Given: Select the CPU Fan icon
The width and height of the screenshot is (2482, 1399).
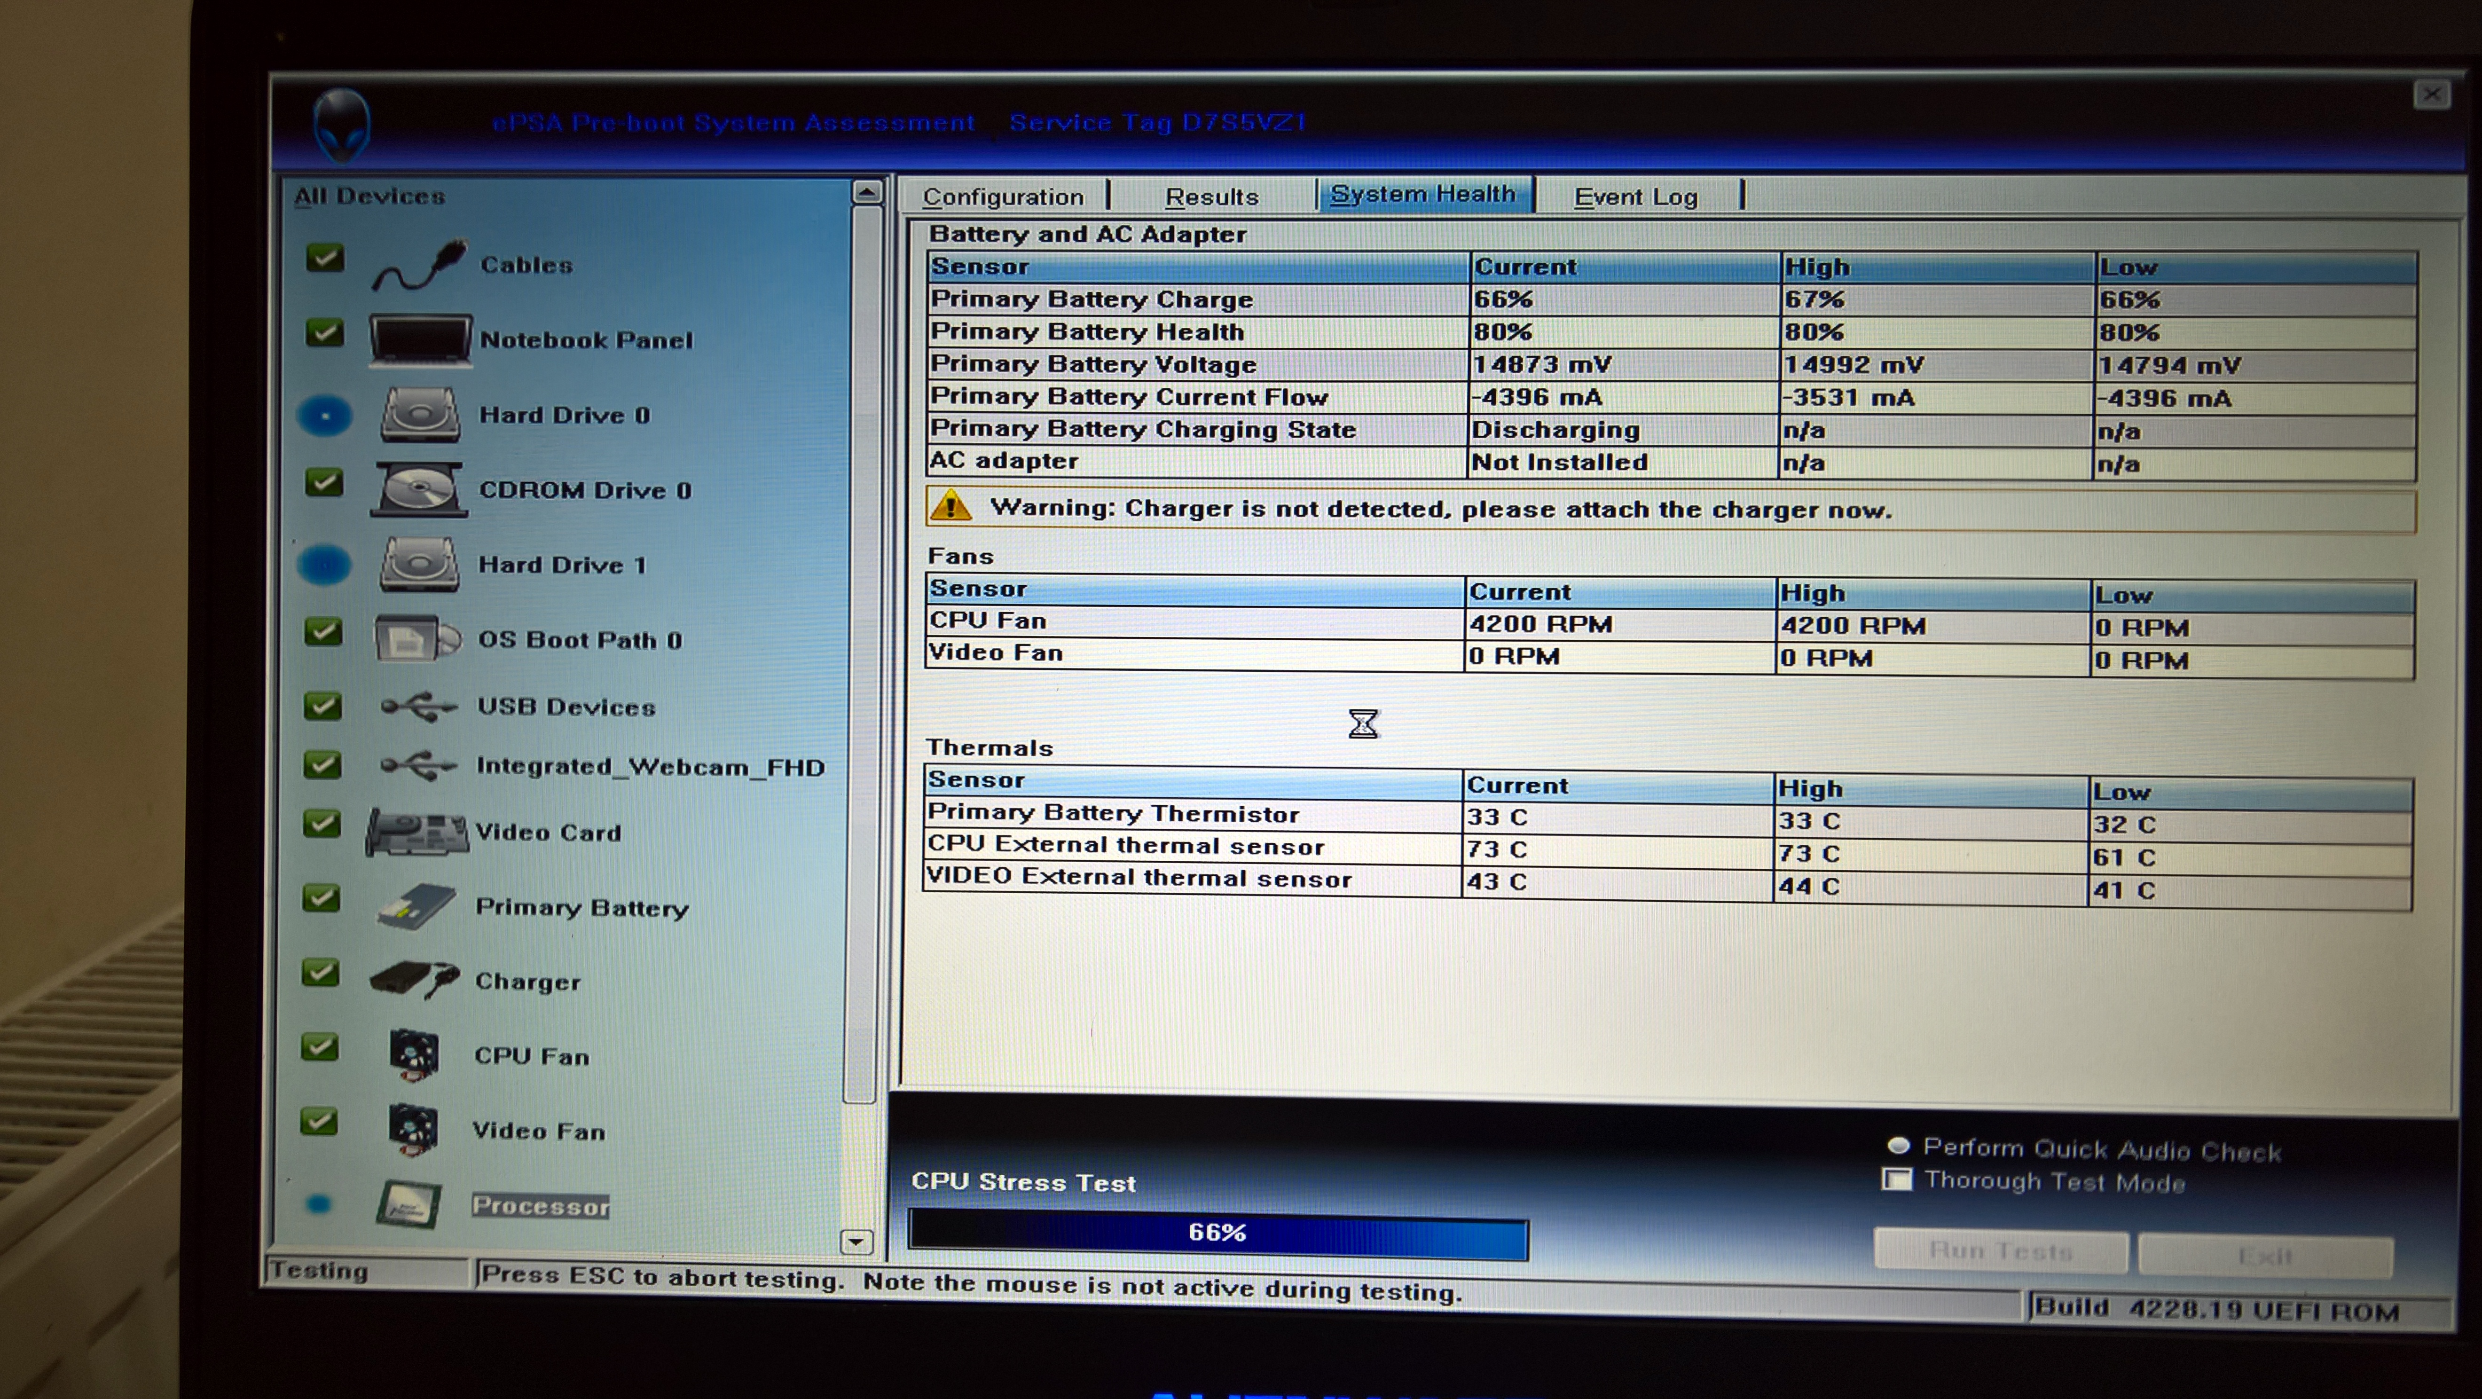Looking at the screenshot, I should [414, 1055].
